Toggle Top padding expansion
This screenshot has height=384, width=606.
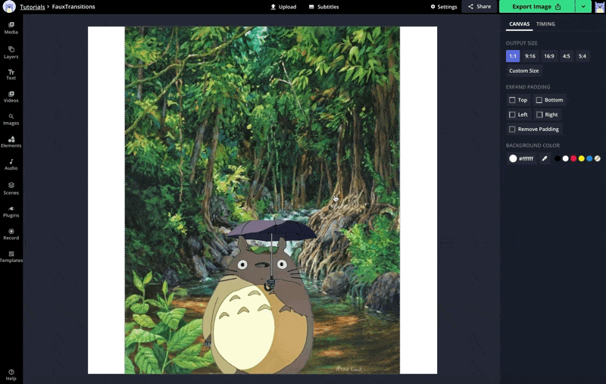pos(518,100)
